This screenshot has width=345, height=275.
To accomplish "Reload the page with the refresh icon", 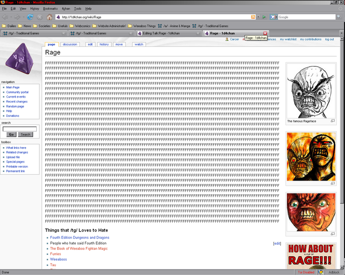I will pyautogui.click(x=30, y=17).
